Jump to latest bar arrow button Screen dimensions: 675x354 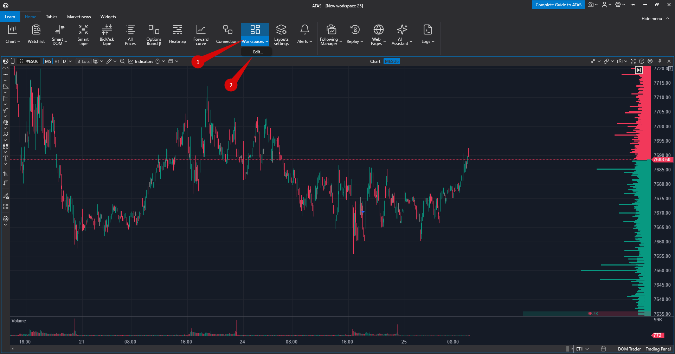pos(639,70)
